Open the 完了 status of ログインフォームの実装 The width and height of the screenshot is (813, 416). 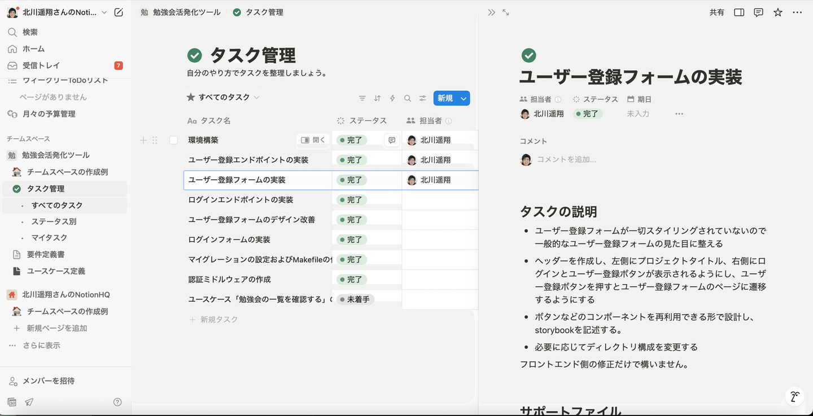(x=352, y=240)
